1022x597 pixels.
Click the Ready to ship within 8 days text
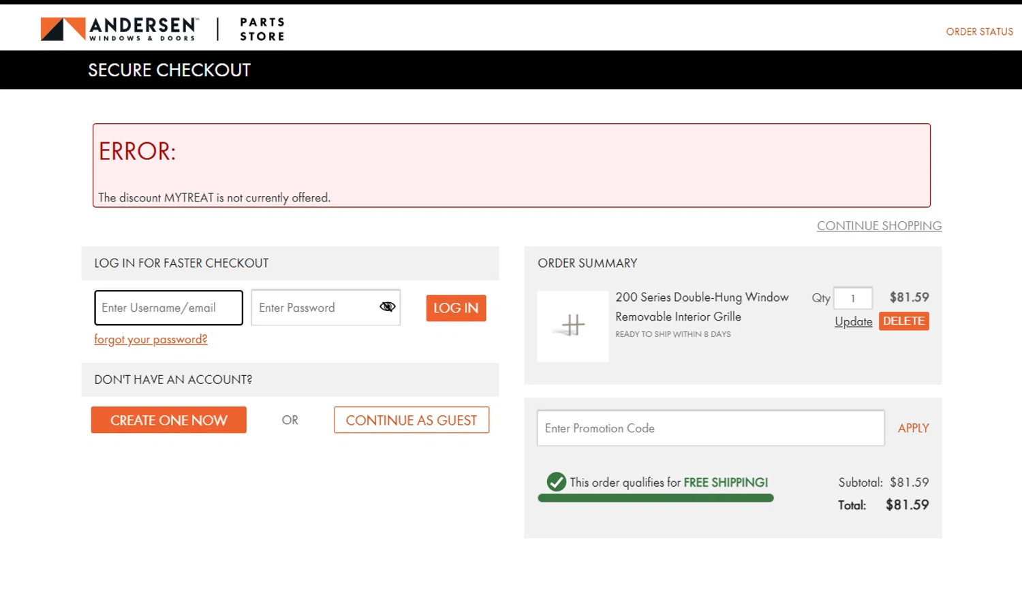coord(672,334)
